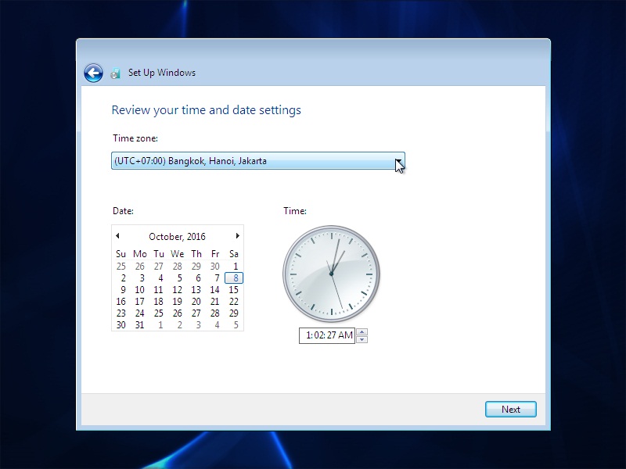Go to next month in calendar
This screenshot has width=626, height=469.
pos(238,236)
